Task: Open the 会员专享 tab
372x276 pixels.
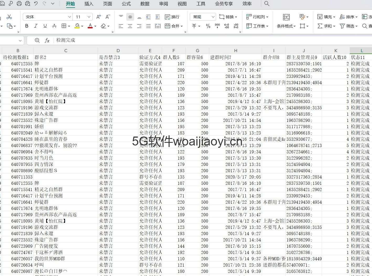Action: tap(224, 4)
